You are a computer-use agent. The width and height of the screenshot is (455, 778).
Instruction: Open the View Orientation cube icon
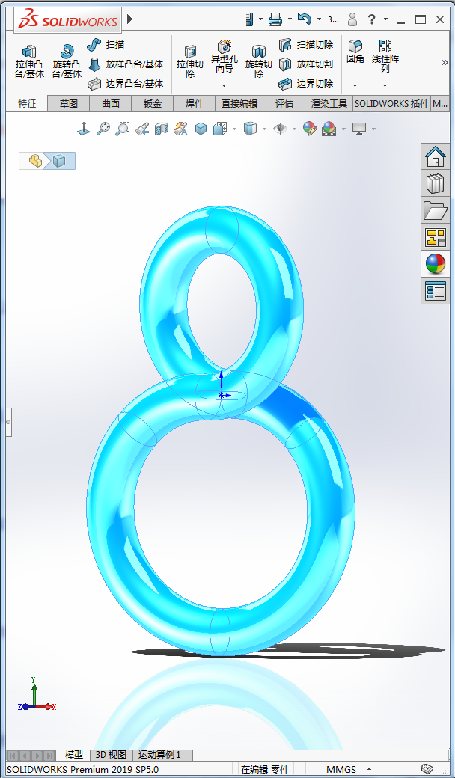(x=220, y=129)
